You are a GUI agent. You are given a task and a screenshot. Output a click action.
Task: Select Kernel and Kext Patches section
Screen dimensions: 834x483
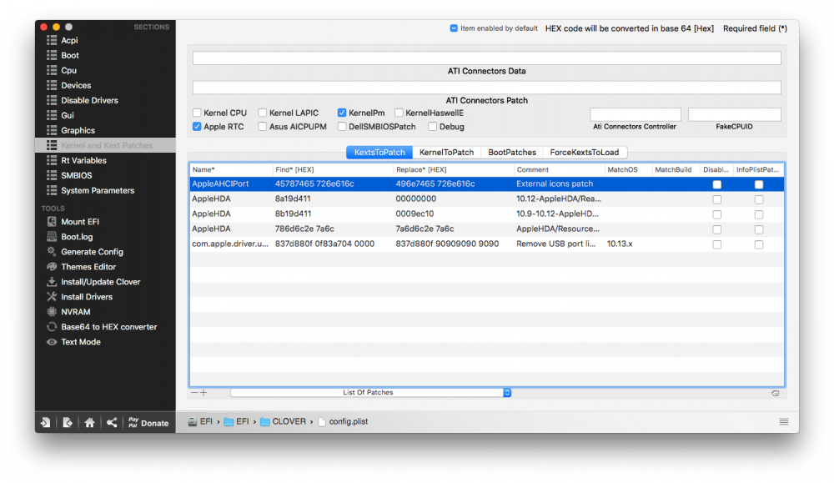pyautogui.click(x=105, y=145)
